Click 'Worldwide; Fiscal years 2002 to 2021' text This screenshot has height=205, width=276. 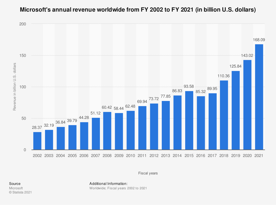(118, 188)
